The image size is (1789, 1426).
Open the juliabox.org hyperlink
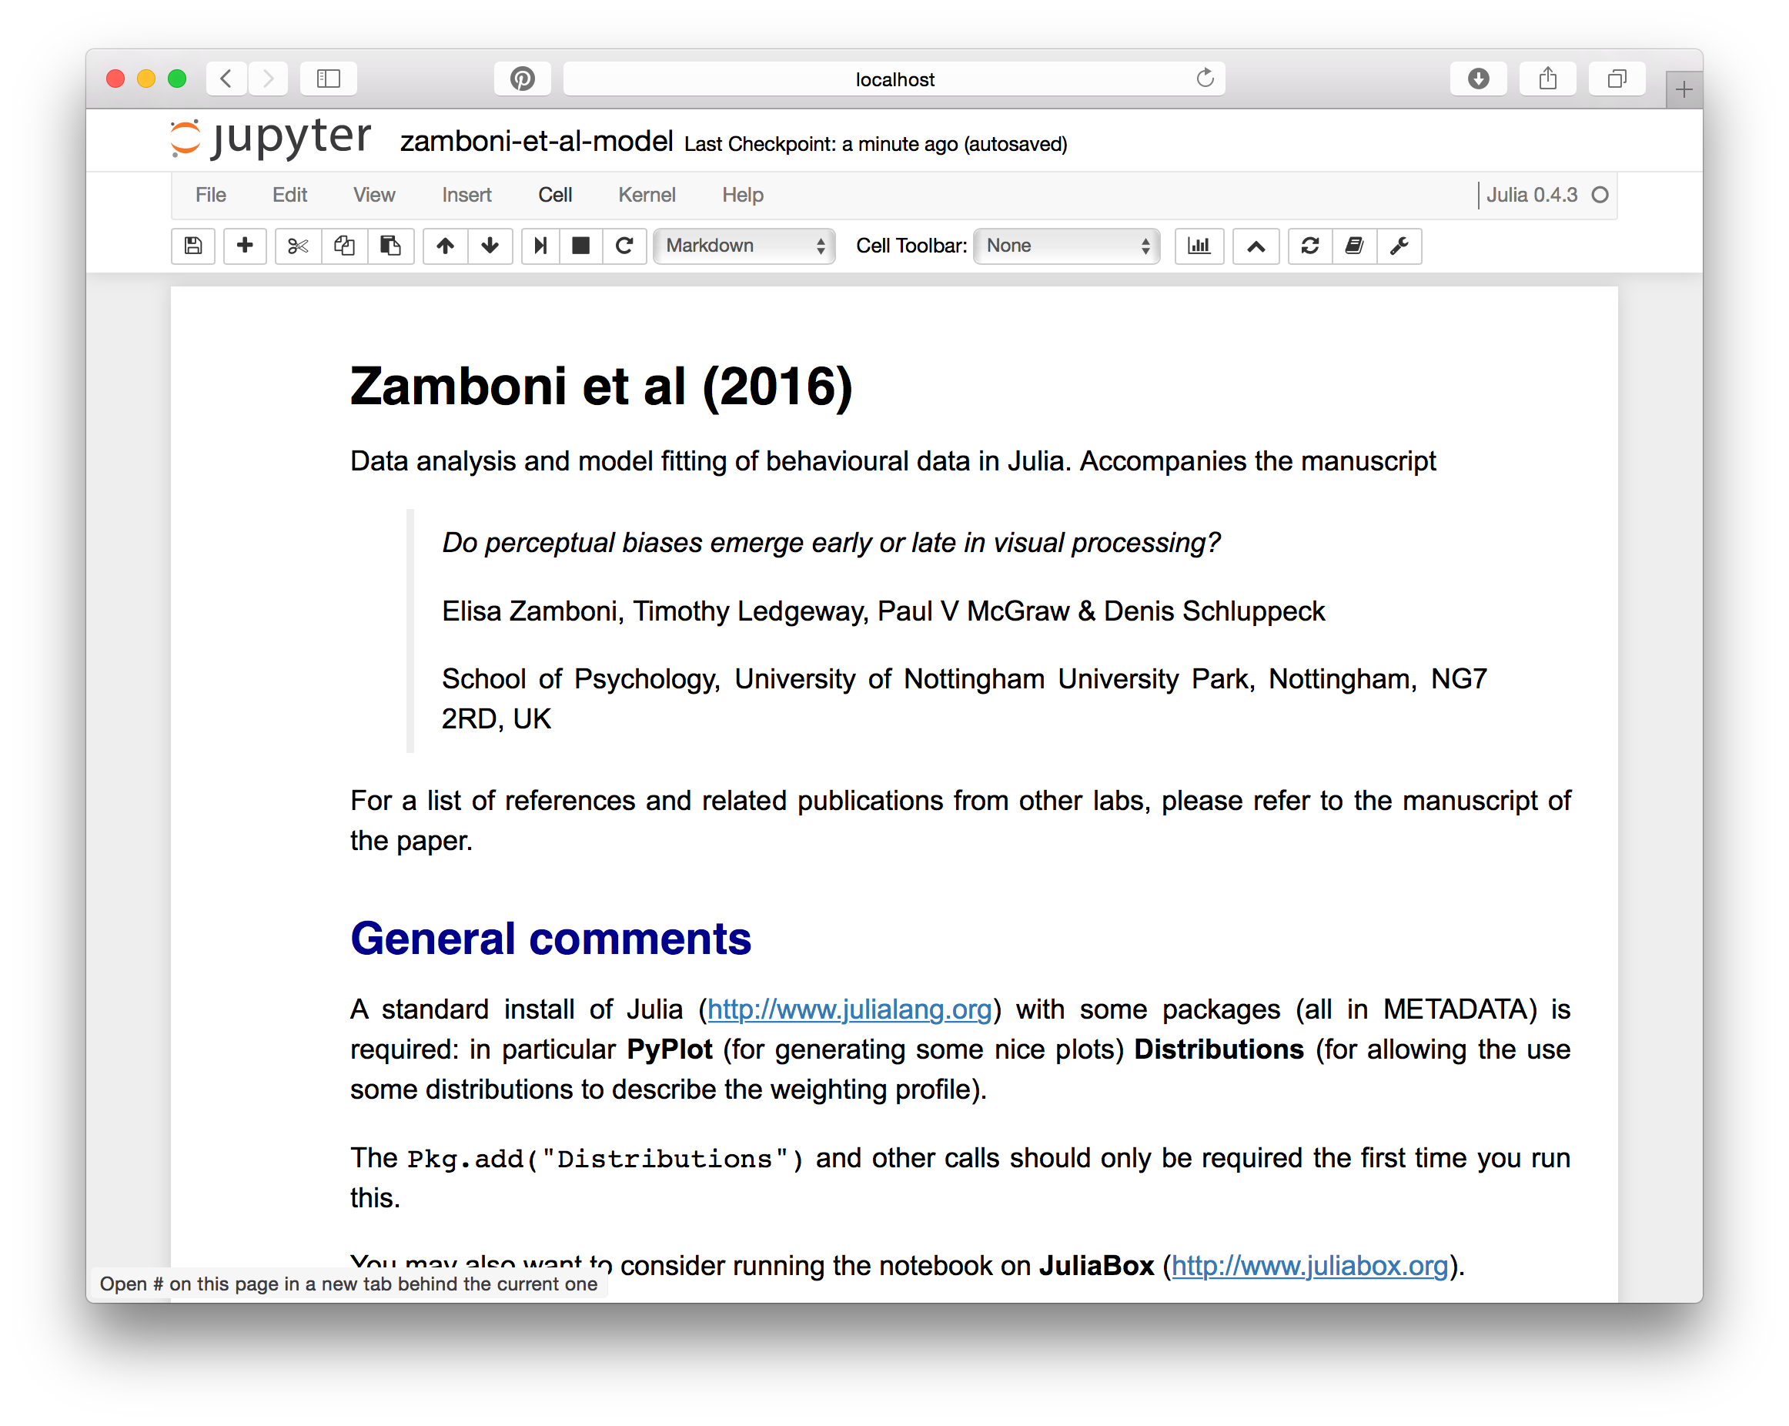click(x=1309, y=1266)
